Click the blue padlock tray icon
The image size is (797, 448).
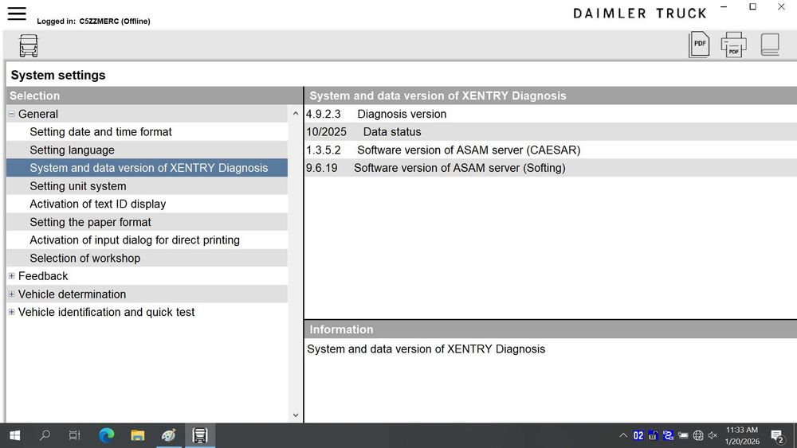pyautogui.click(x=654, y=435)
